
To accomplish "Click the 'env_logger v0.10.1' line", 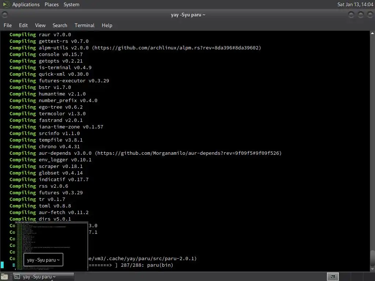I will 51,160.
